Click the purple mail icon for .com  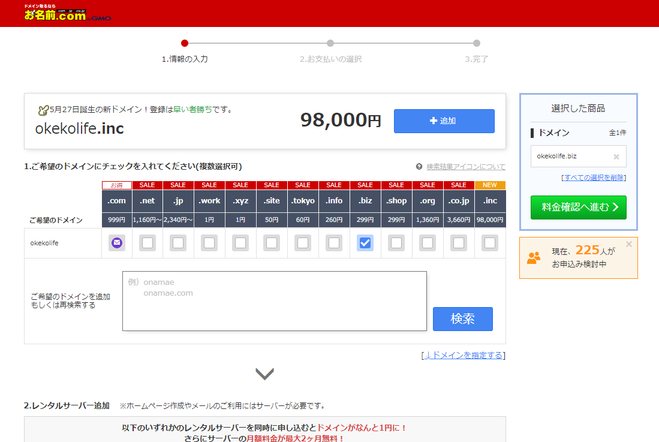point(117,243)
